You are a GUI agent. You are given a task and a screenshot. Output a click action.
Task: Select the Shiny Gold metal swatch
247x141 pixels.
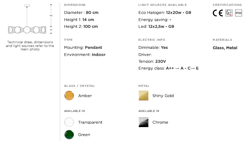coord(143,96)
